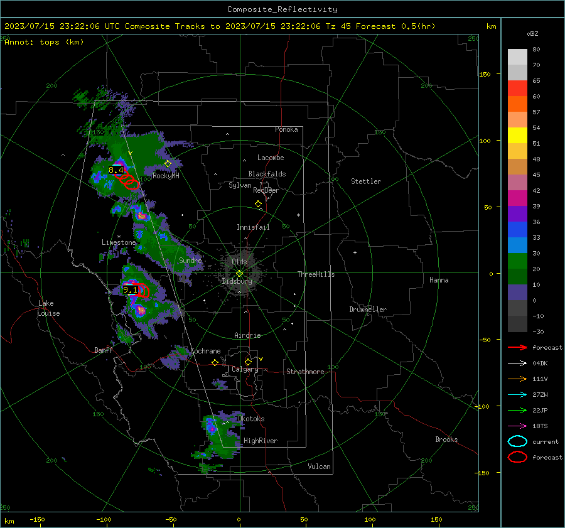Click the Strathmore town label

[305, 372]
